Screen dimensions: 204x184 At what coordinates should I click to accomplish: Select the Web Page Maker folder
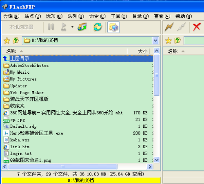27,92
